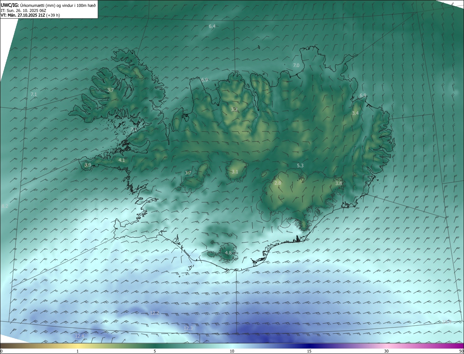The height and width of the screenshot is (354, 464).
Task: Select the 3.9 value at the peninsula tip
Action: tap(88, 165)
